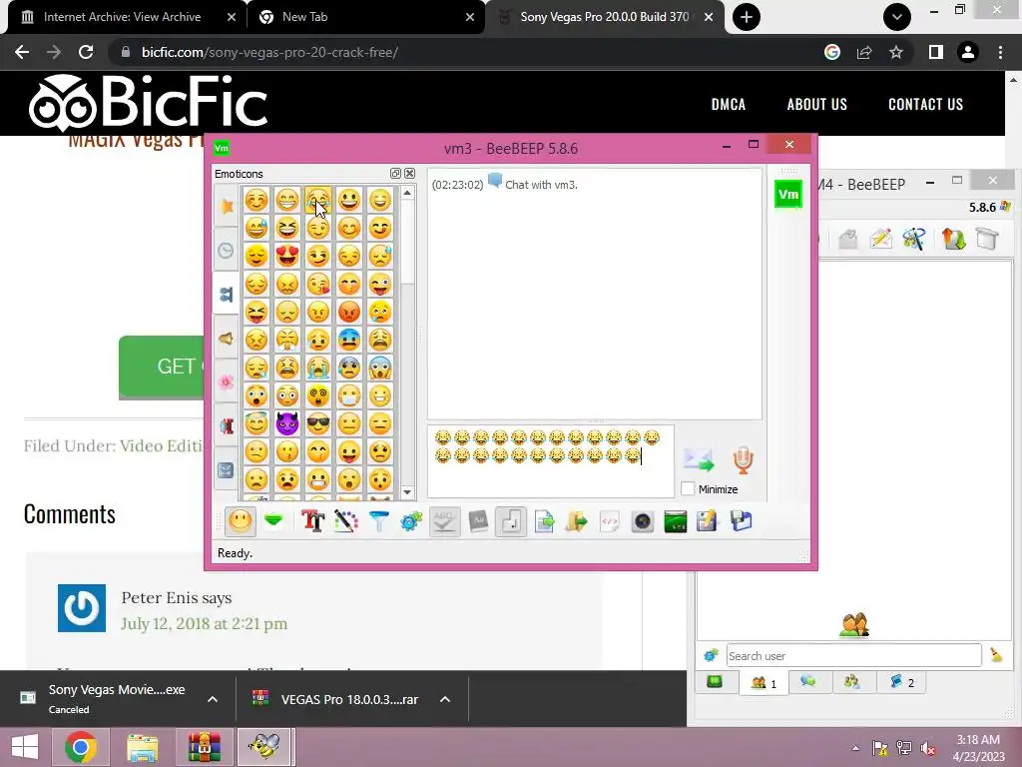
Task: Open the font color pencil icon
Action: 346,521
